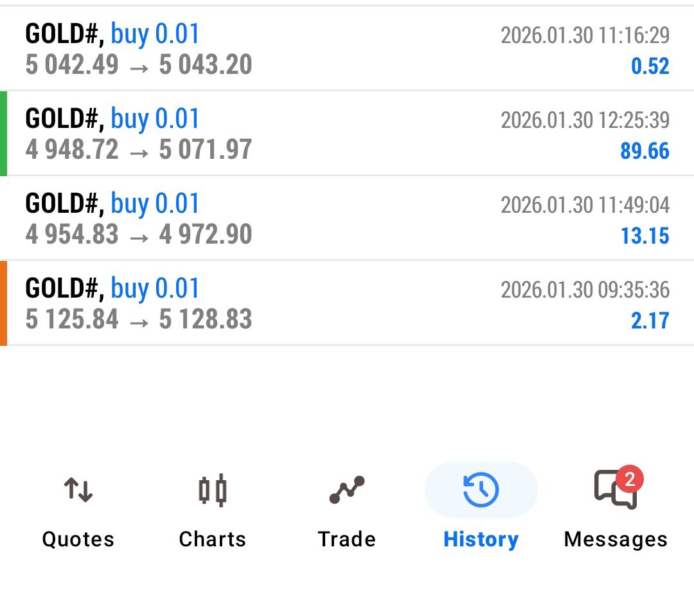Tap the Charts candlestick icon
The width and height of the screenshot is (694, 601).
pyautogui.click(x=212, y=490)
